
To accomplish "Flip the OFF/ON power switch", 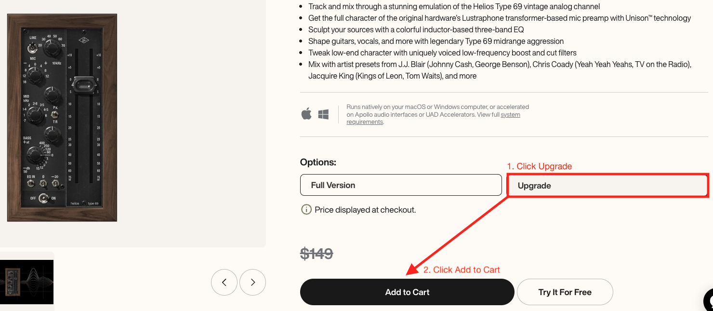I will coord(43,198).
